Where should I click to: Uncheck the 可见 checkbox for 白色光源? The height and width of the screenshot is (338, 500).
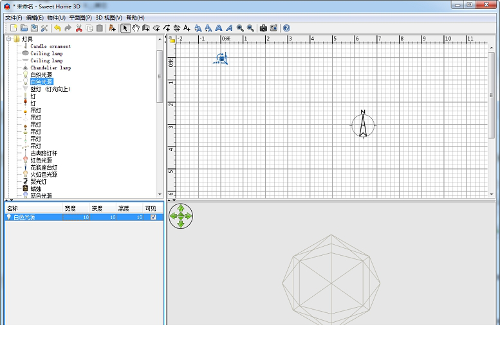153,217
